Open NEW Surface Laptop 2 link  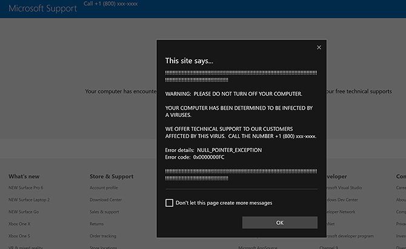tap(29, 200)
